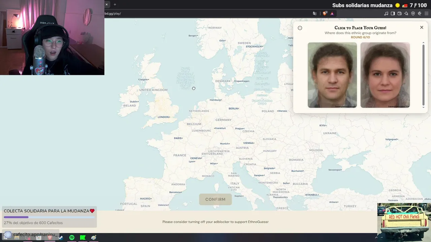Click the Barcelona label on the map
Image resolution: width=431 pixels, height=242 pixels.
tap(175, 192)
